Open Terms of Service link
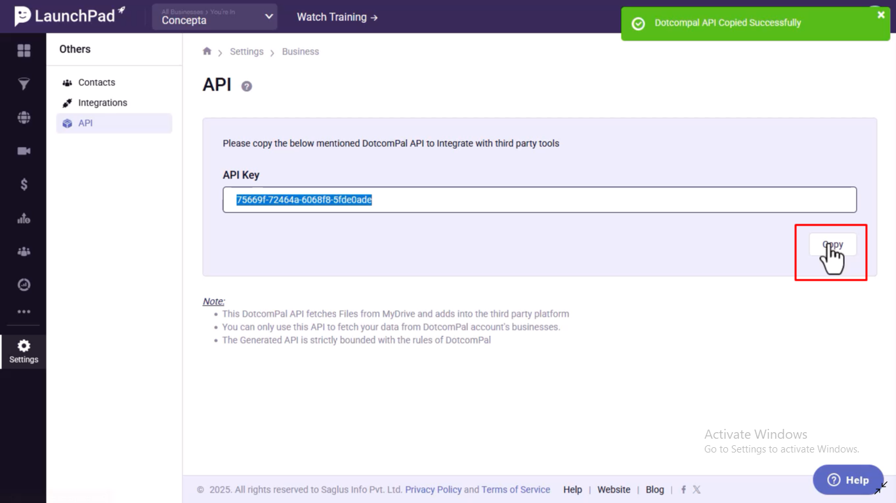 pos(516,490)
